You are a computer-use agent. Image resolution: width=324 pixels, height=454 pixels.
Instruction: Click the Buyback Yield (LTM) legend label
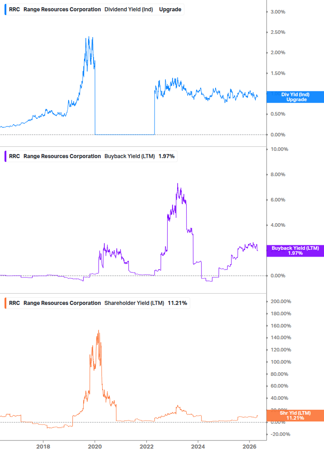coord(129,156)
